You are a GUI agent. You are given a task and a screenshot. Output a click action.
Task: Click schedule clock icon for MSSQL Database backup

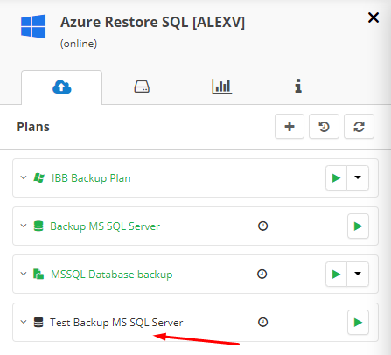click(x=262, y=274)
